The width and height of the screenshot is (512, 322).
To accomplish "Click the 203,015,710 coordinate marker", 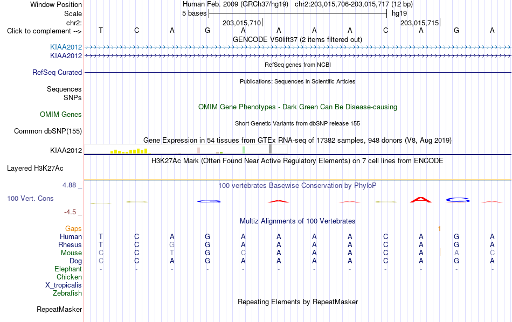I will pyautogui.click(x=241, y=23).
